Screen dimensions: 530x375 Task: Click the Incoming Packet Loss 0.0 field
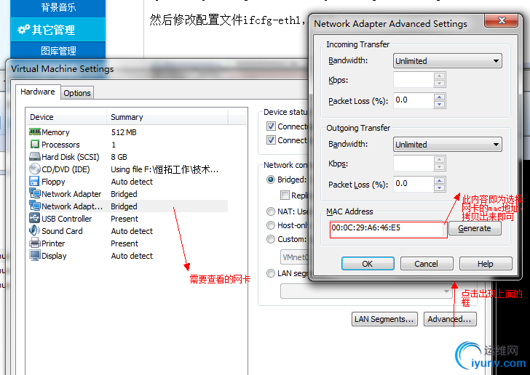(414, 100)
